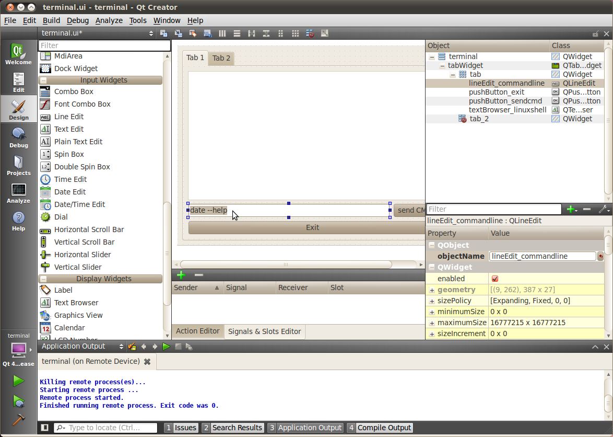The height and width of the screenshot is (437, 613).
Task: Build project with the hammer icon
Action: point(18,420)
